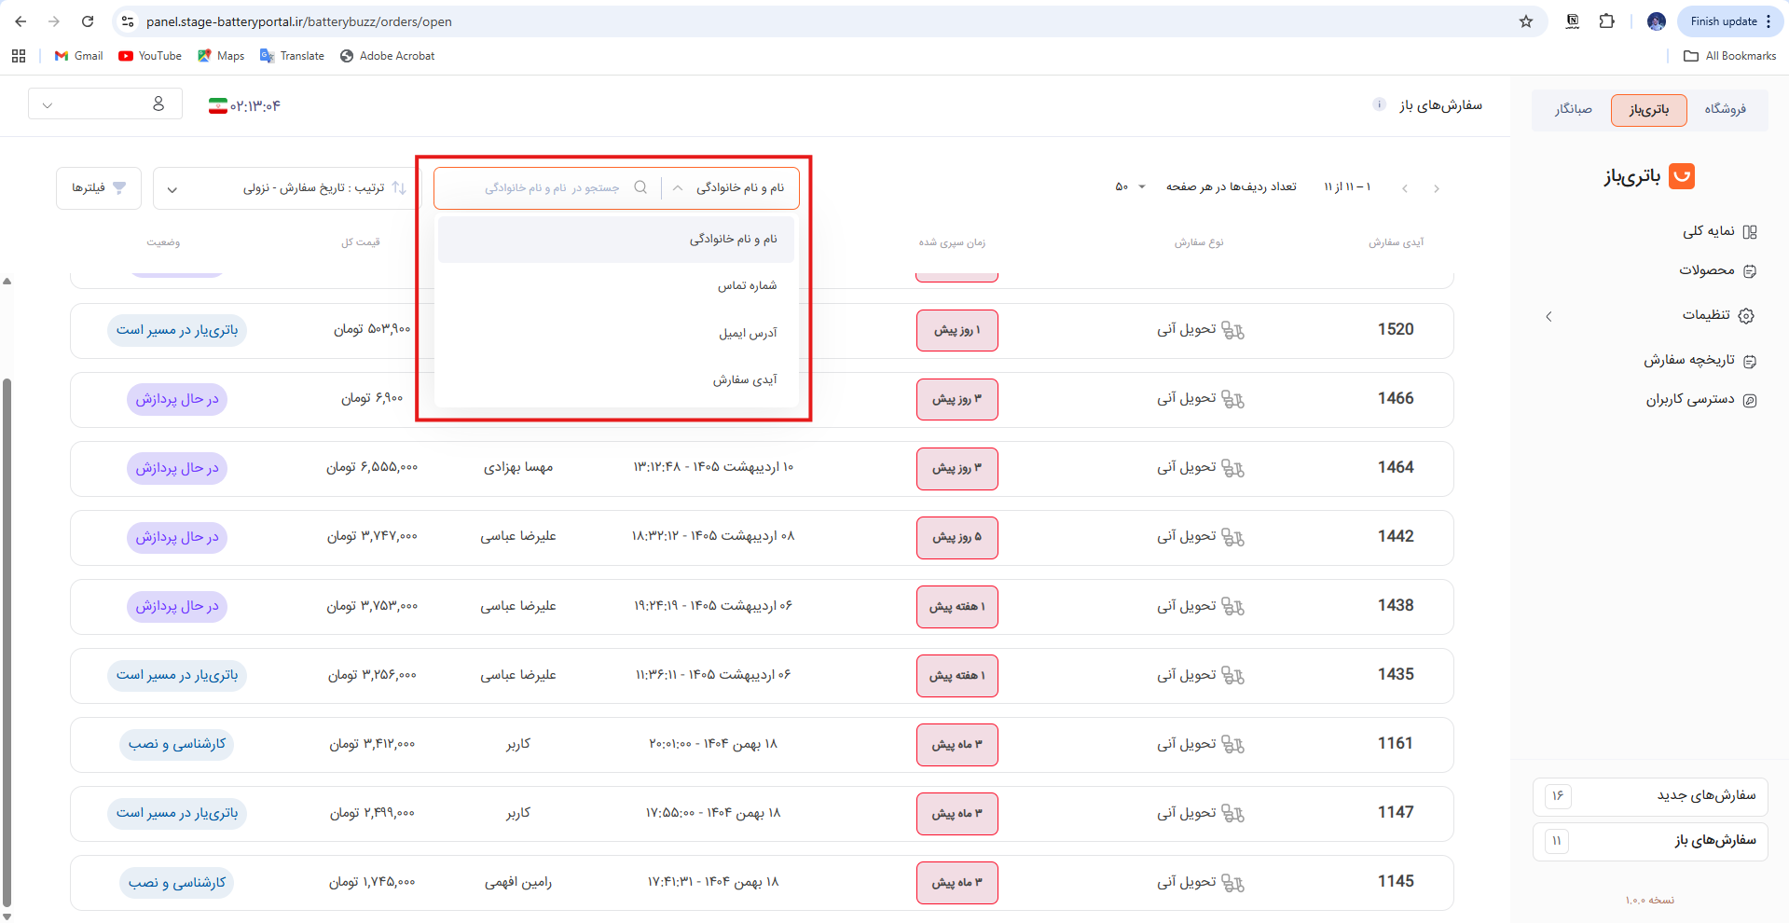Click order ID 1520

(x=1396, y=329)
